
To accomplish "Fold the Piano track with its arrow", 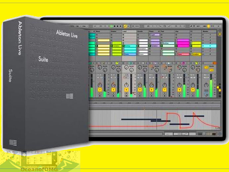I will tap(159, 32).
